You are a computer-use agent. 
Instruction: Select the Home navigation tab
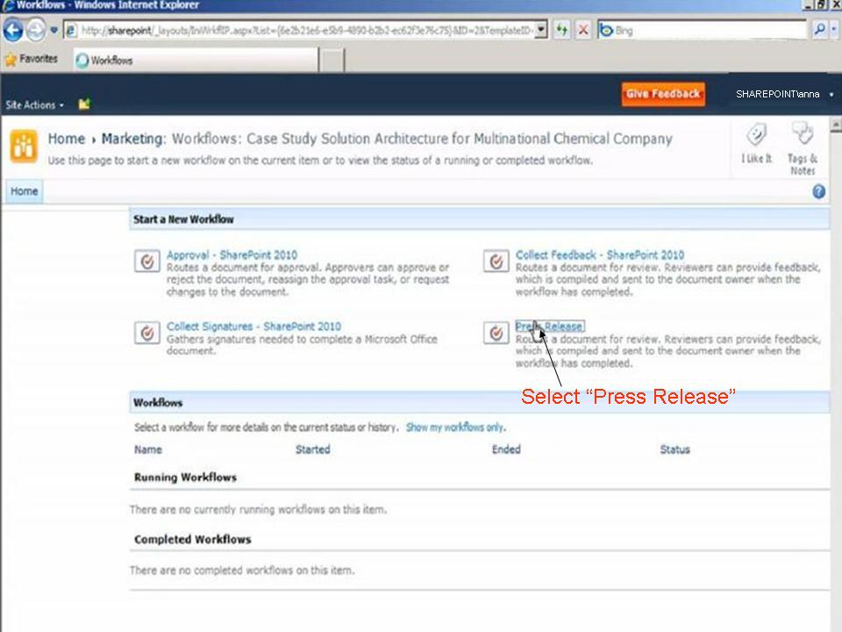tap(25, 191)
